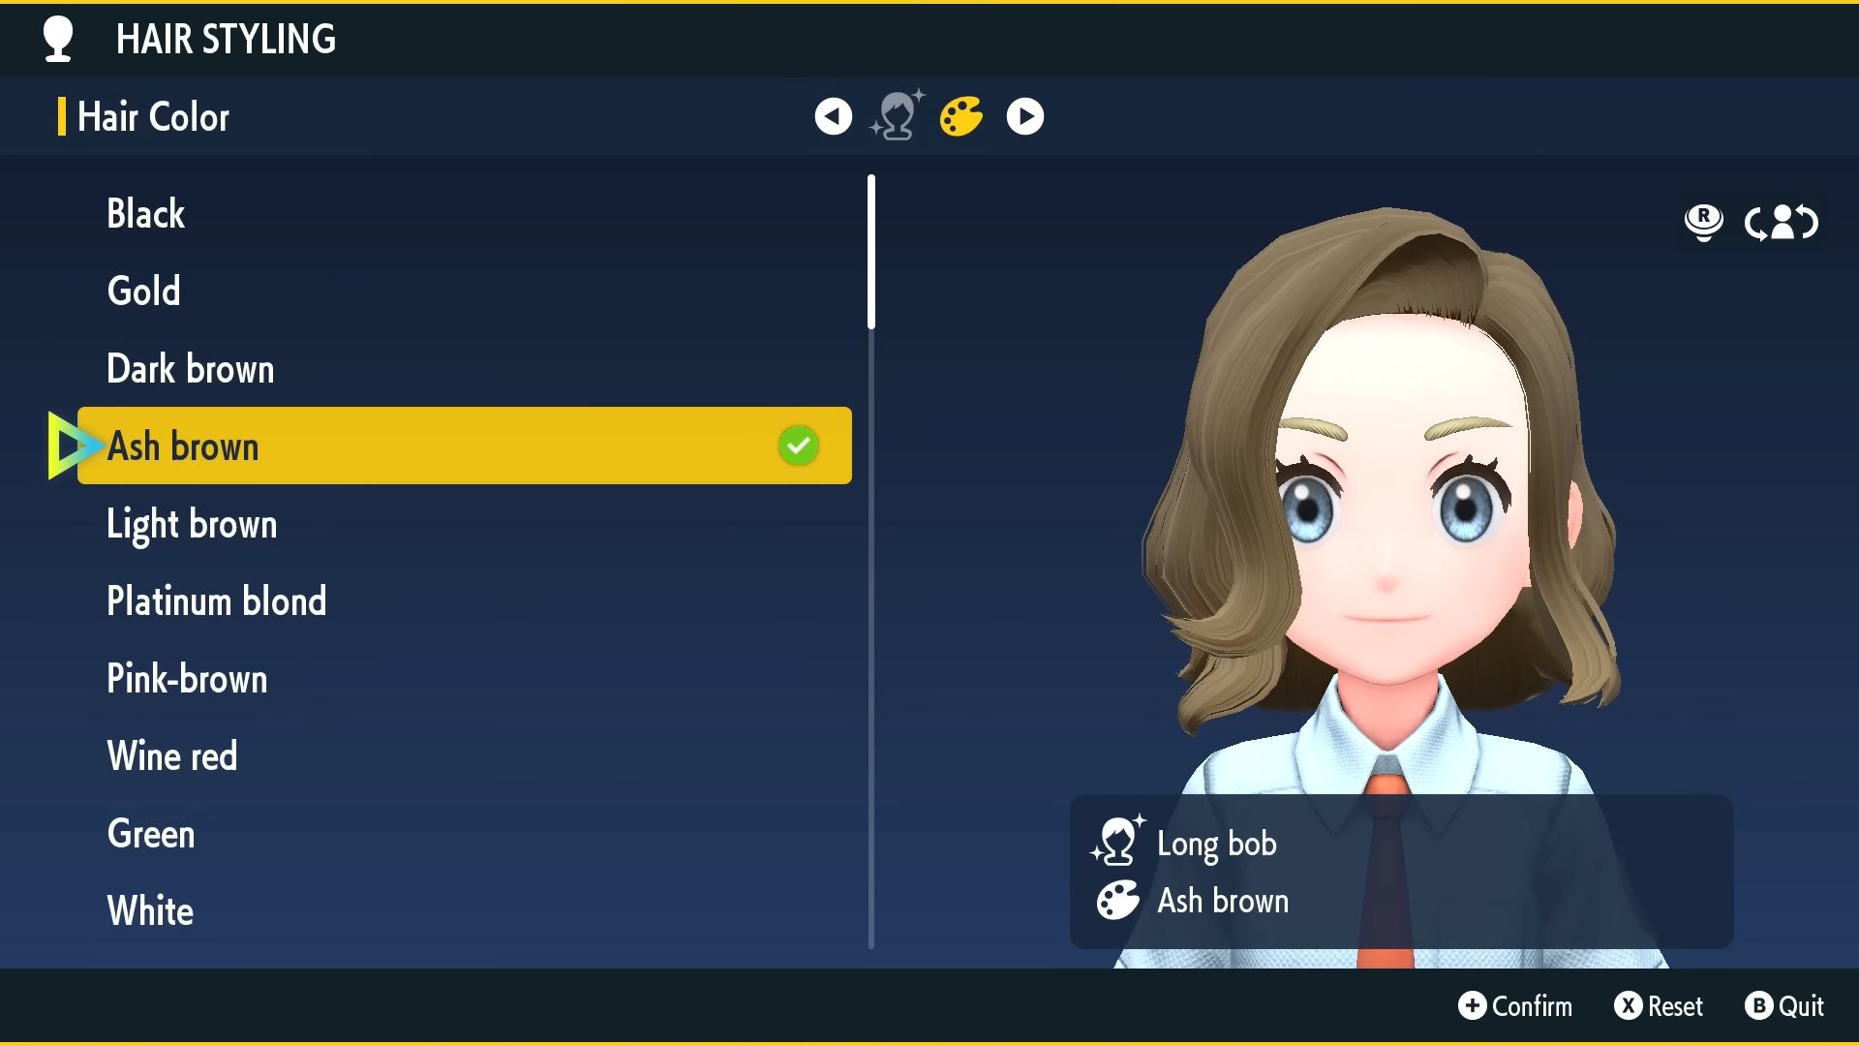
Task: Click the Ash brown palette summary icon
Action: [x=1117, y=901]
